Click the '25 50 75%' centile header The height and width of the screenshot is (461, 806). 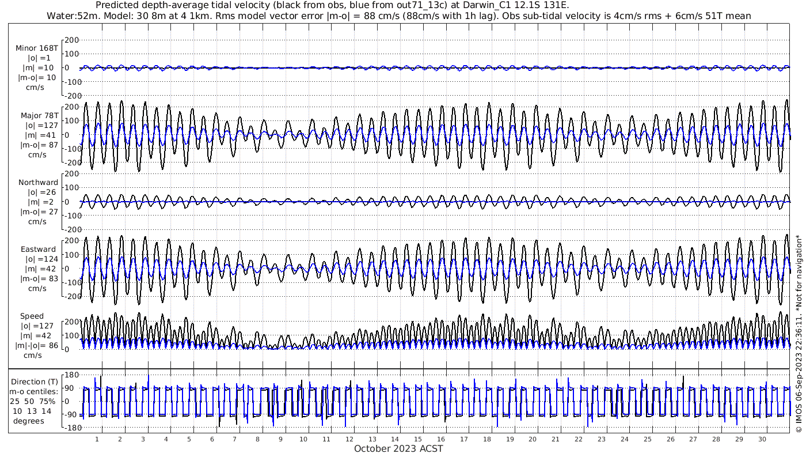click(32, 401)
